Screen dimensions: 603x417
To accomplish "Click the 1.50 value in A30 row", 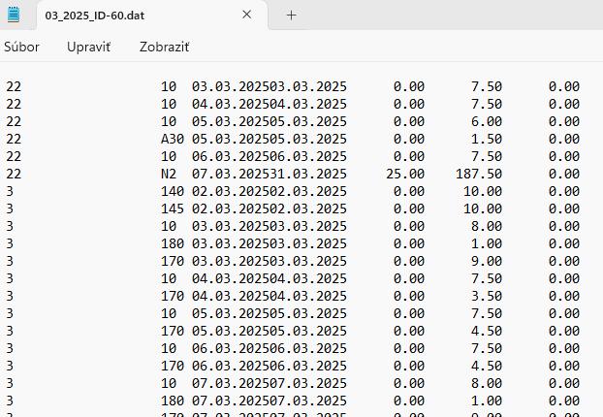I will 486,139.
